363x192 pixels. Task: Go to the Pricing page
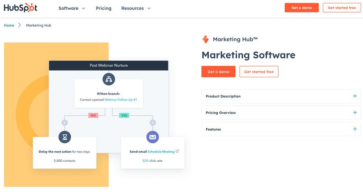[104, 8]
